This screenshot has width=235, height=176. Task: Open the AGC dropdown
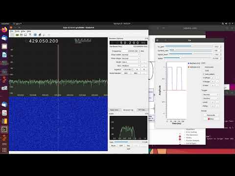131,66
